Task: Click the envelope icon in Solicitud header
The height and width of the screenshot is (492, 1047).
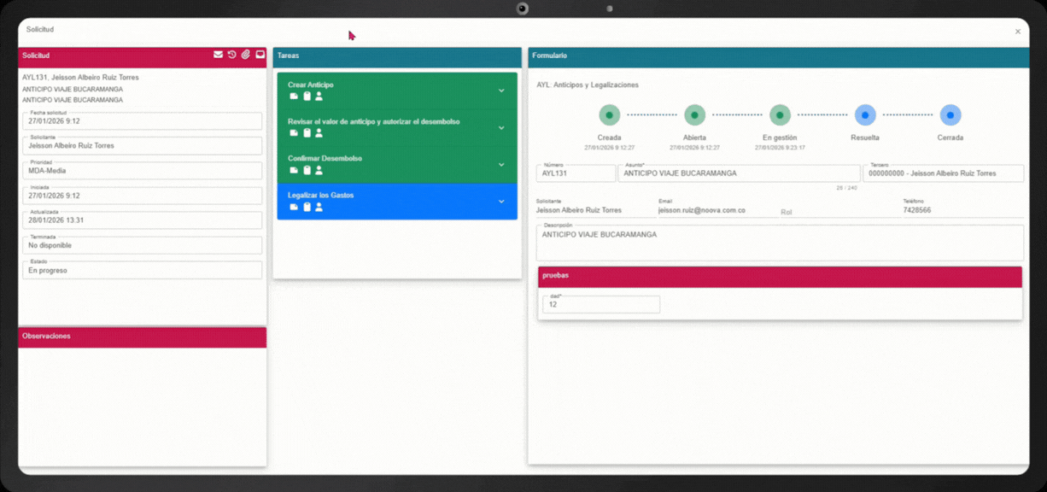Action: [218, 55]
